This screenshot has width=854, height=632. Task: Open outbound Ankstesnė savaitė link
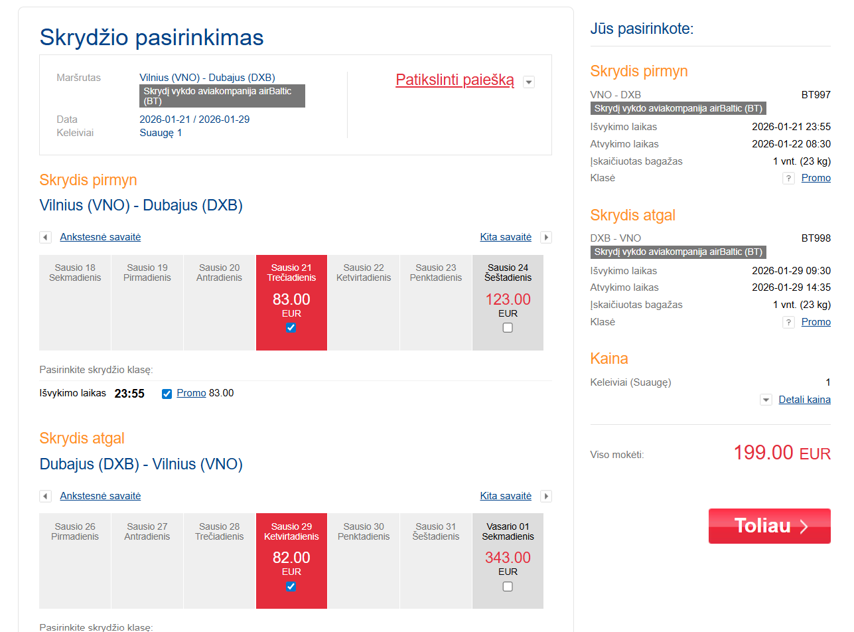pyautogui.click(x=100, y=237)
